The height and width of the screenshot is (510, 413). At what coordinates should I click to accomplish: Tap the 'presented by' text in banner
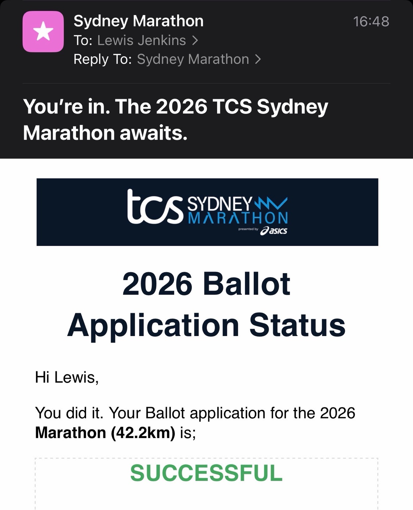[248, 230]
